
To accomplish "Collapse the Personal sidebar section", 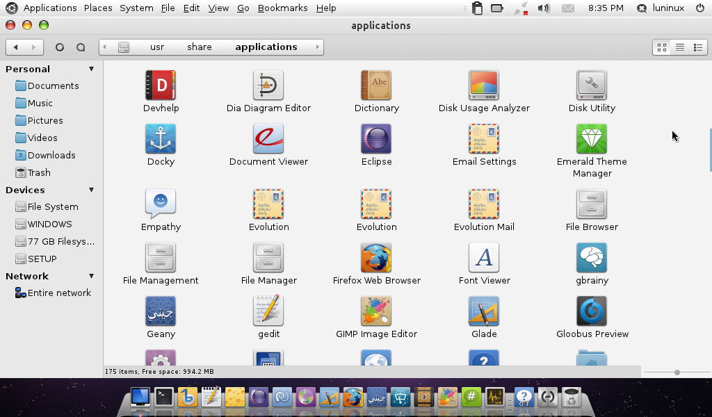I will click(91, 69).
